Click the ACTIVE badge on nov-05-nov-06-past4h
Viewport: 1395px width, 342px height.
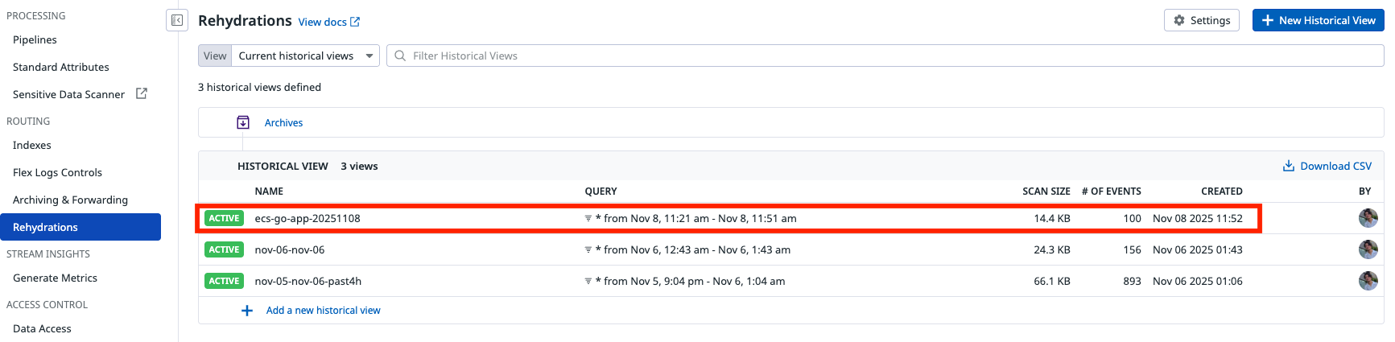(x=224, y=281)
